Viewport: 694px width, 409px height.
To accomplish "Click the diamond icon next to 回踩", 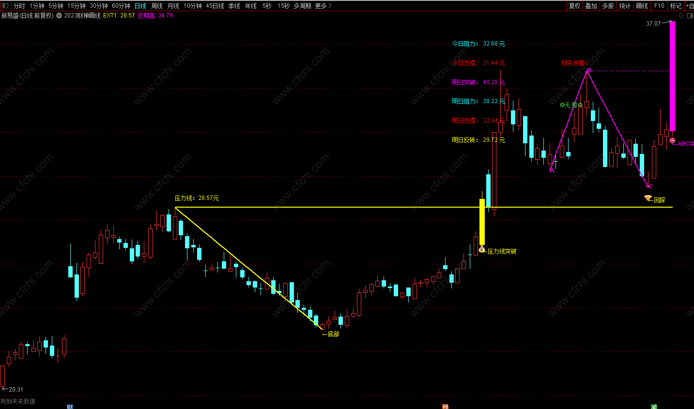I will [648, 198].
